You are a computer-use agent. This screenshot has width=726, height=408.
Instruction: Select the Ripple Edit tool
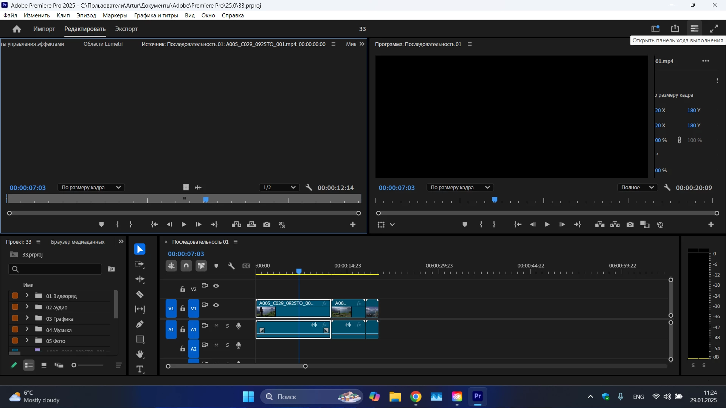pos(140,279)
